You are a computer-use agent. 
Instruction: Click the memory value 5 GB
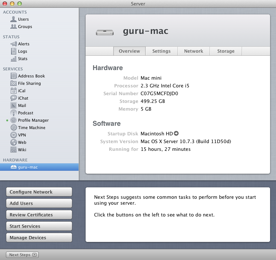click(x=146, y=109)
